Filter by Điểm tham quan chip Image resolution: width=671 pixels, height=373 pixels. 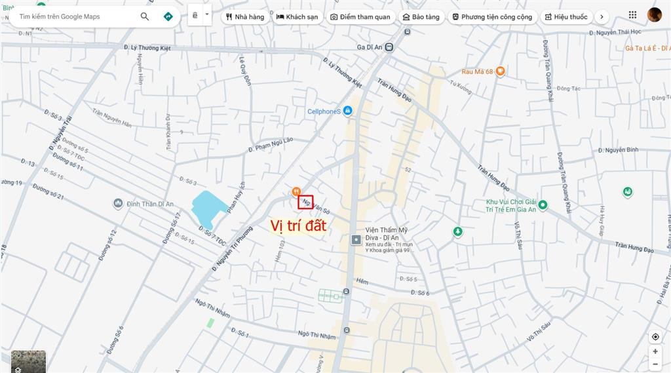360,17
